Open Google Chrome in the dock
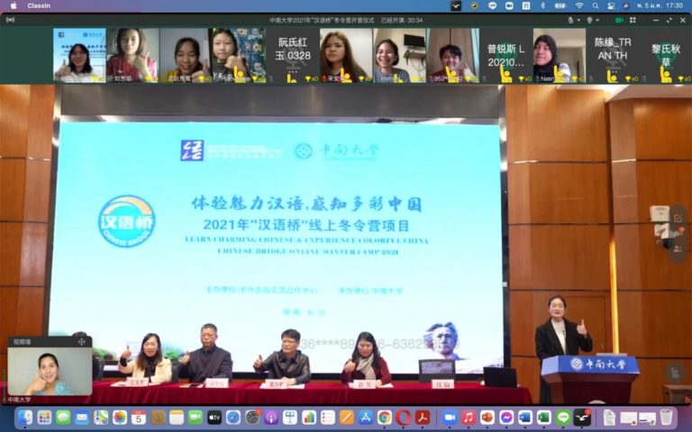Image resolution: width=692 pixels, height=432 pixels. click(385, 417)
